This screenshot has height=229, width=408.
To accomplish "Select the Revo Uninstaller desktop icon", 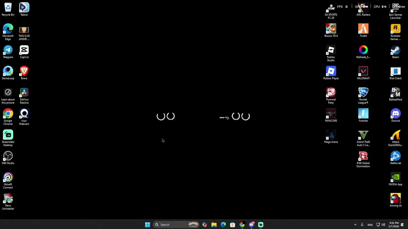I will pyautogui.click(x=8, y=202).
